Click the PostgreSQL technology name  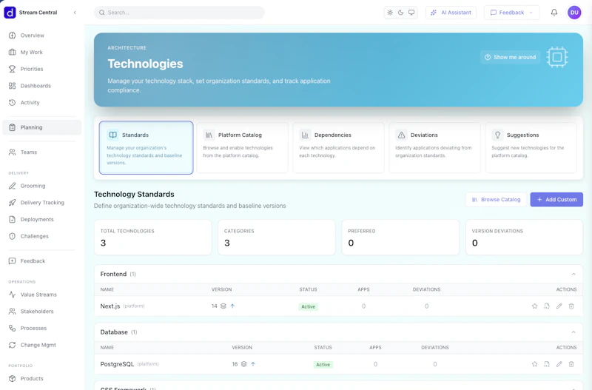117,364
